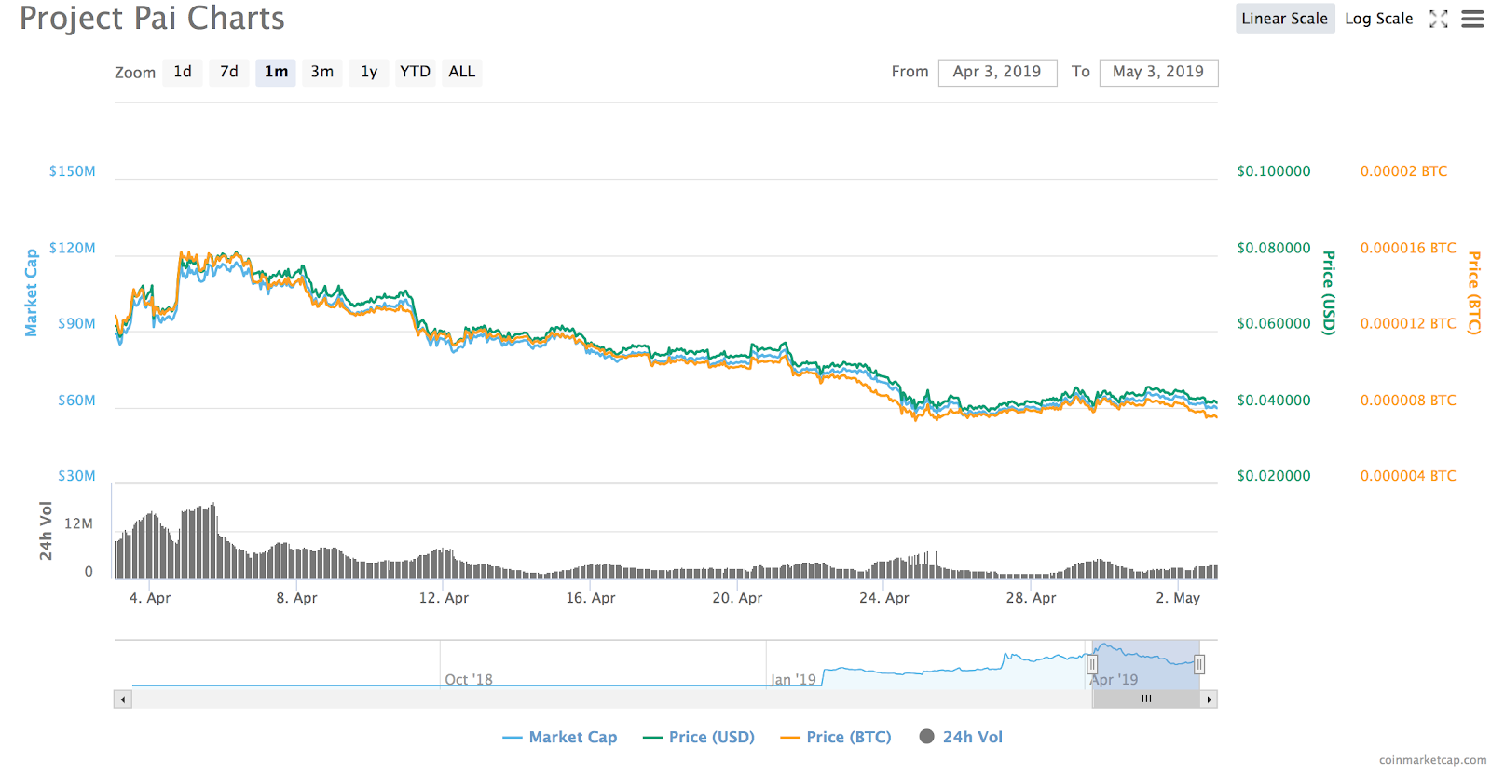Toggle Market Cap series in legend
Image resolution: width=1491 pixels, height=774 pixels.
[559, 737]
